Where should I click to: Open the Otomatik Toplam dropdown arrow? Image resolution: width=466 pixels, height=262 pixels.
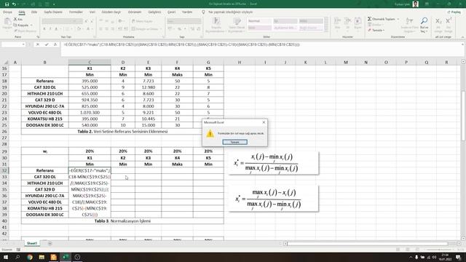pos(398,19)
